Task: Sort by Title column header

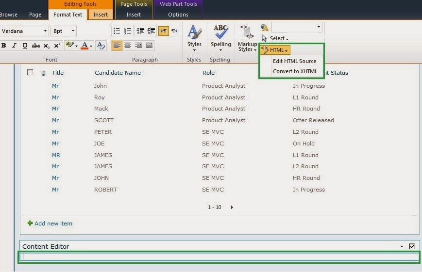Action: tap(58, 73)
